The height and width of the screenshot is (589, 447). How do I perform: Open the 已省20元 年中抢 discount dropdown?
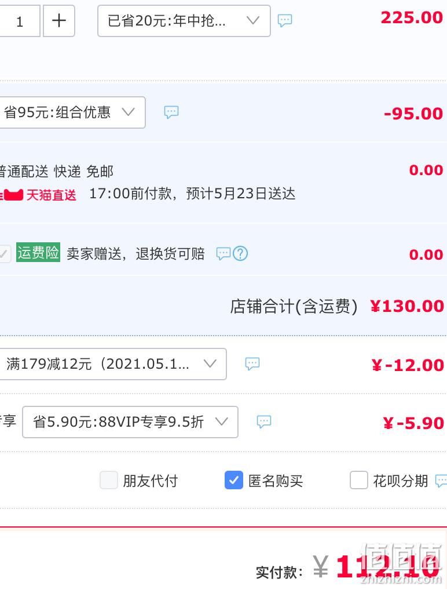184,21
